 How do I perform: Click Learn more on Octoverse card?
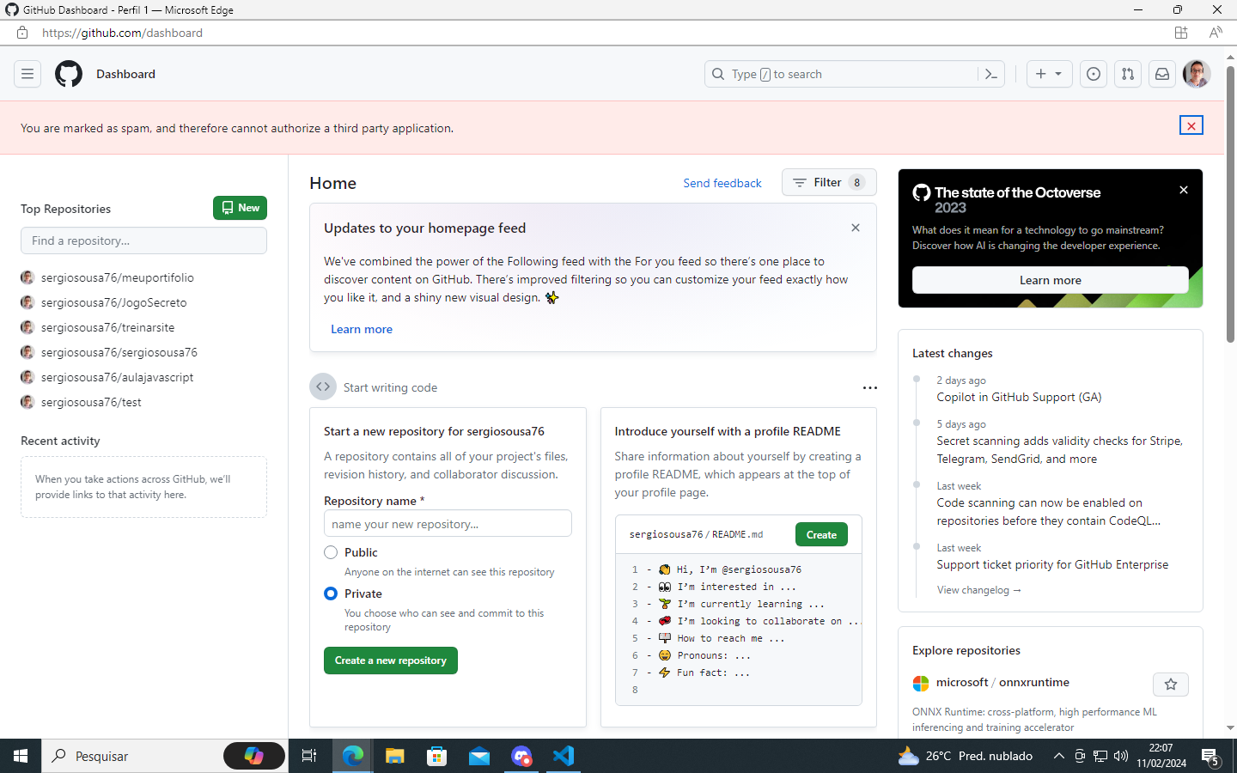coord(1050,280)
